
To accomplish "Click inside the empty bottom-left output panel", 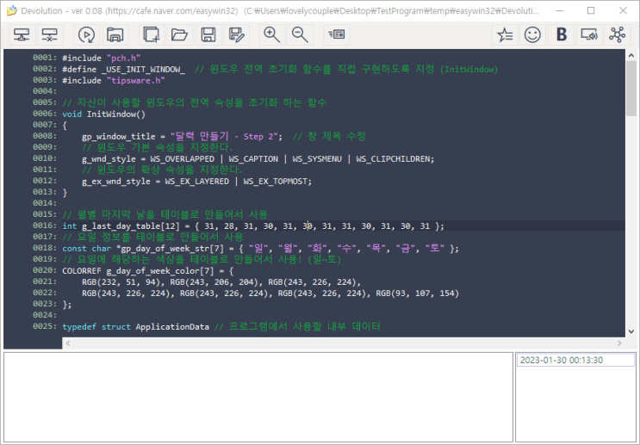I will click(x=257, y=396).
